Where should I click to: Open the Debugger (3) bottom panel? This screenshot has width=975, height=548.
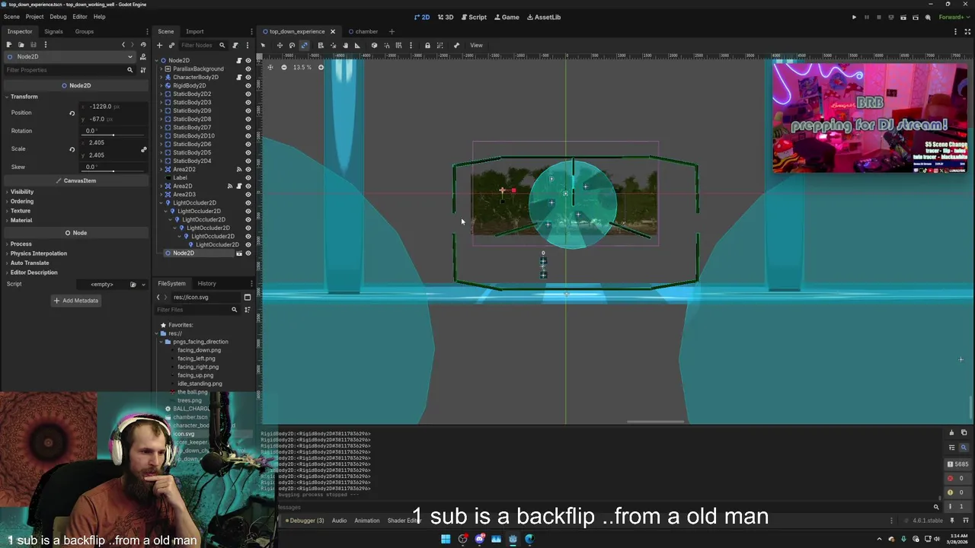305,521
